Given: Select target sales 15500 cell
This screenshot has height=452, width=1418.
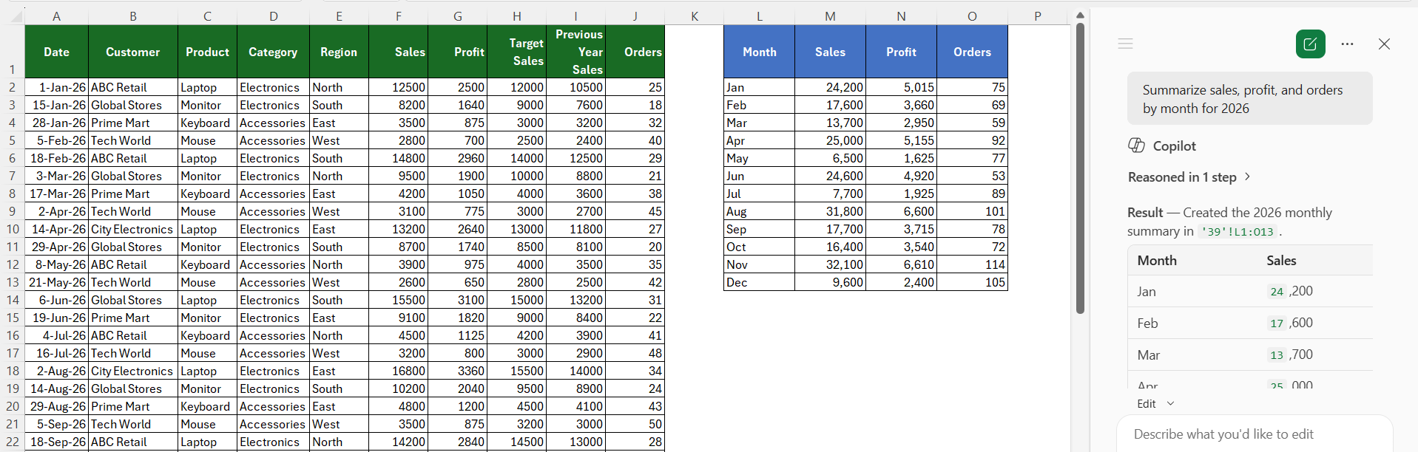Looking at the screenshot, I should click(516, 371).
